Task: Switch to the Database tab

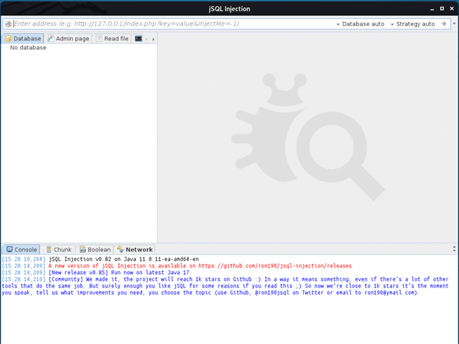Action: (23, 38)
